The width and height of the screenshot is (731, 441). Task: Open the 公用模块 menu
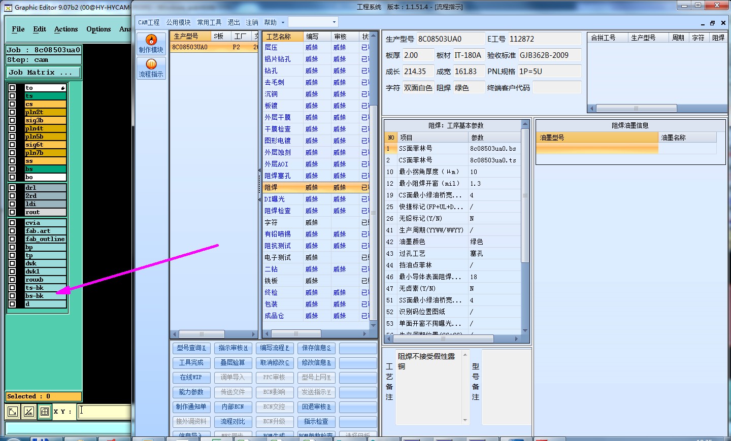click(x=178, y=22)
